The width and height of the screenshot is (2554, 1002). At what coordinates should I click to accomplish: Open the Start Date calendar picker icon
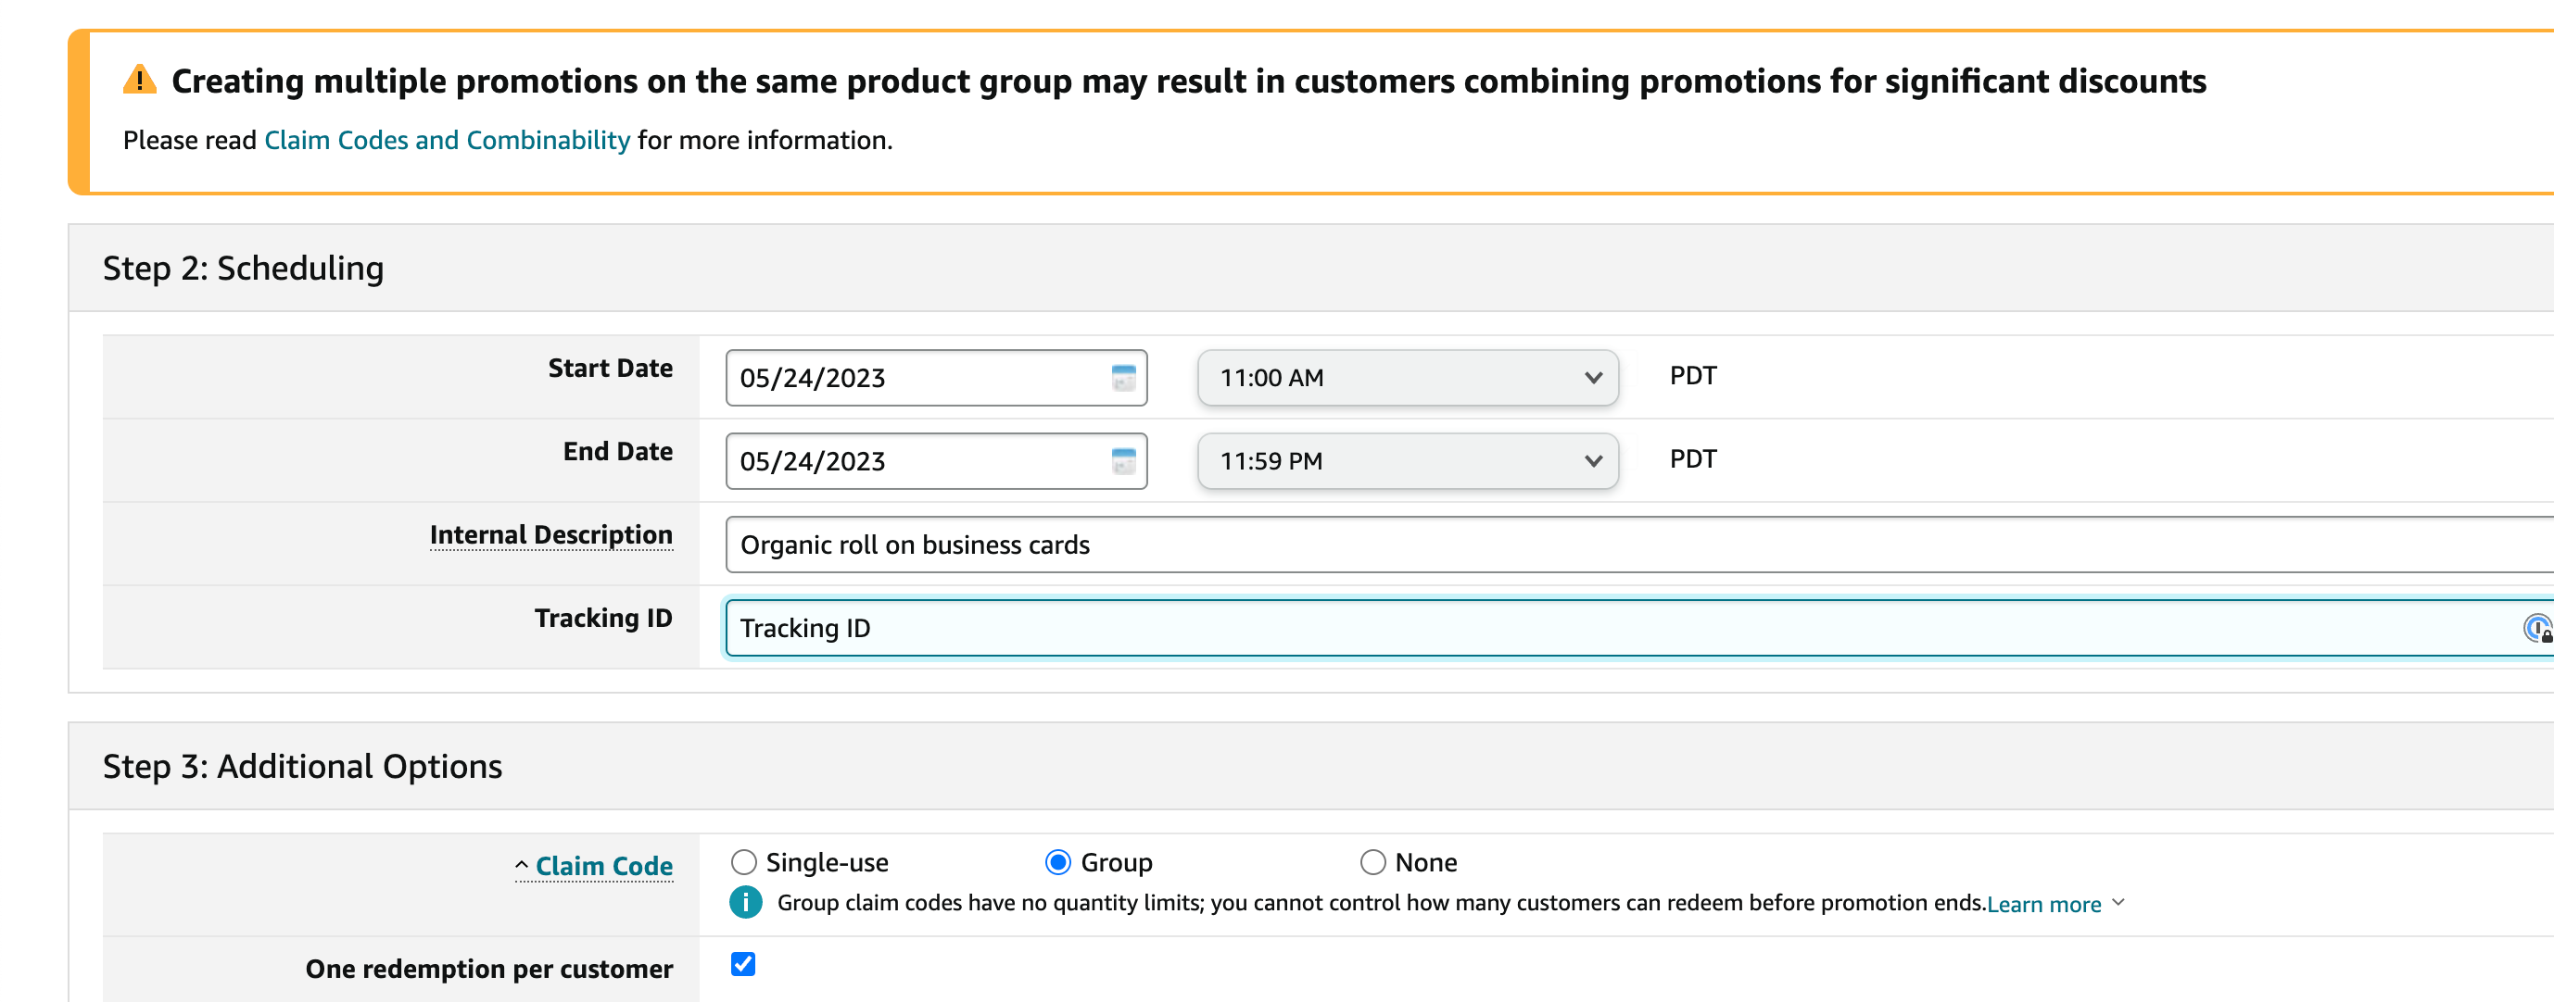[1122, 378]
